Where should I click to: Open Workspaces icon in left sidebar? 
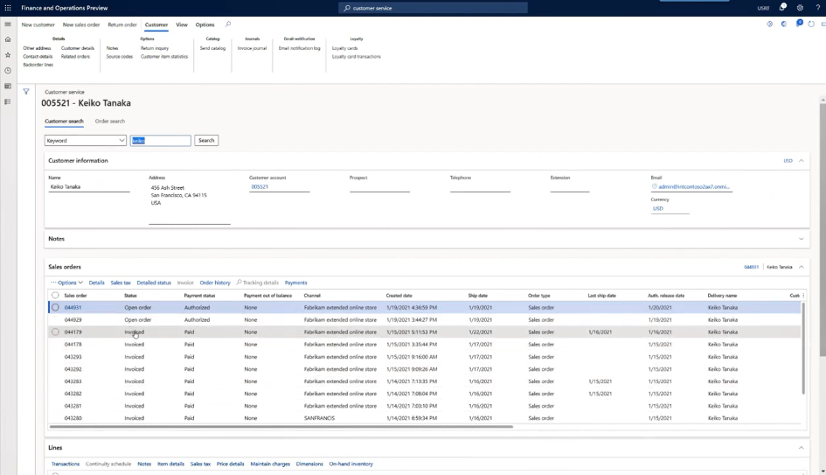pos(8,86)
